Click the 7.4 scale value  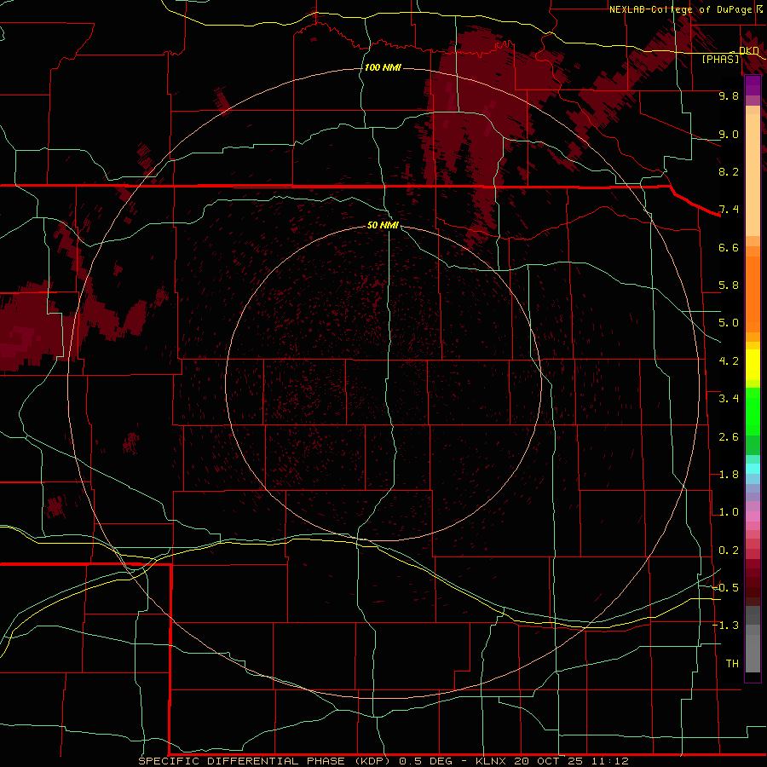click(x=729, y=210)
